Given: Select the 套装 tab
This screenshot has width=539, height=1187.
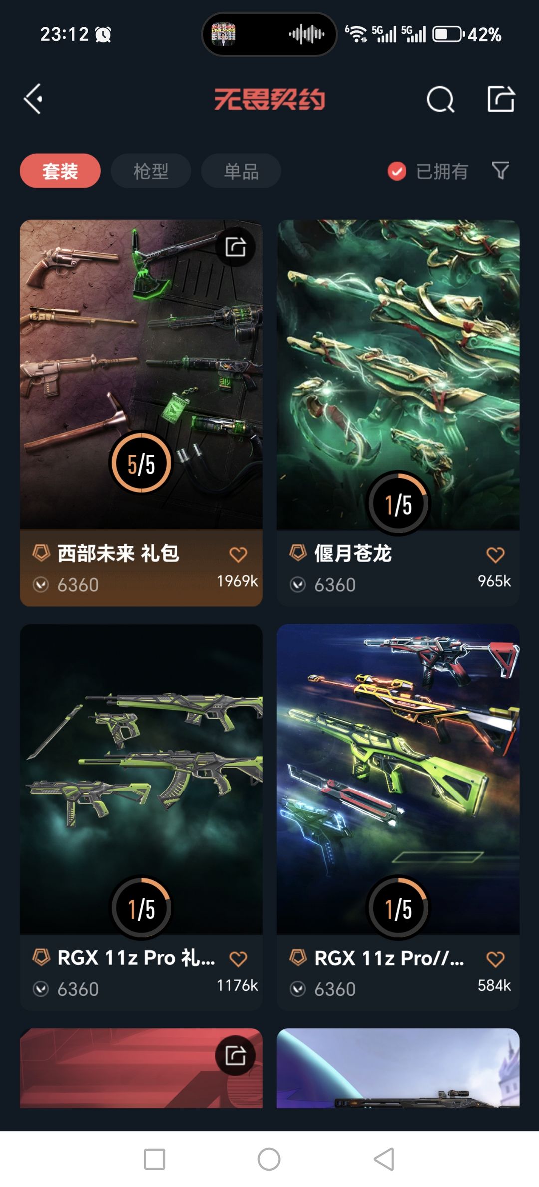Looking at the screenshot, I should click(60, 171).
